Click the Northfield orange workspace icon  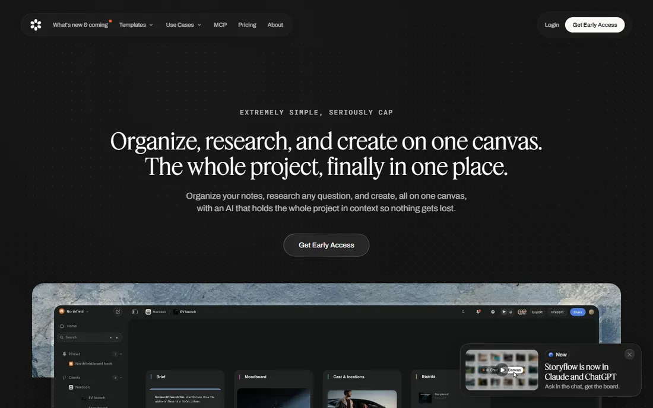point(62,311)
